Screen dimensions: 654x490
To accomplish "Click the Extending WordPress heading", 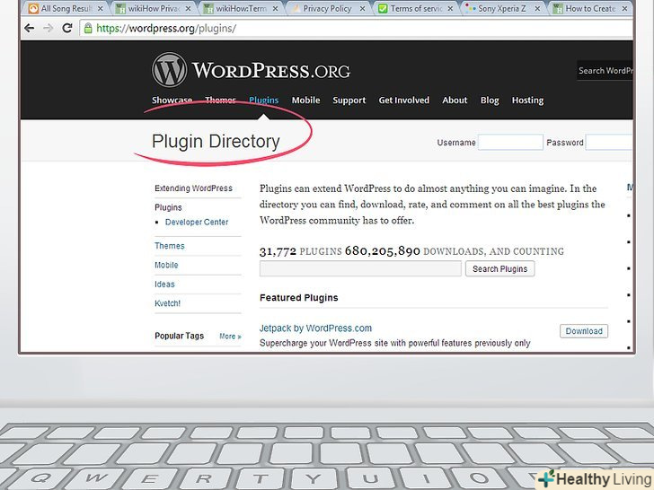I will pyautogui.click(x=193, y=188).
